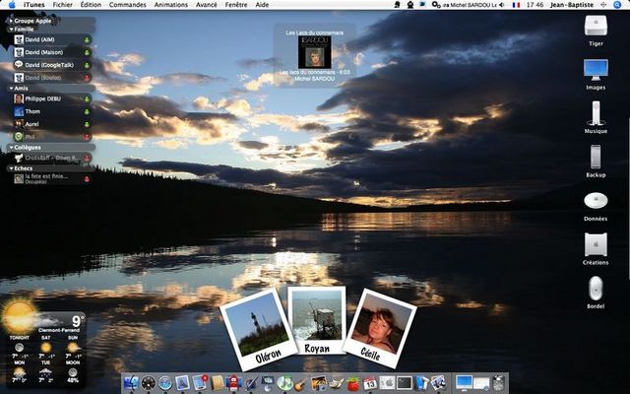Open iPhoto picture icon in the Dock

coord(319,383)
